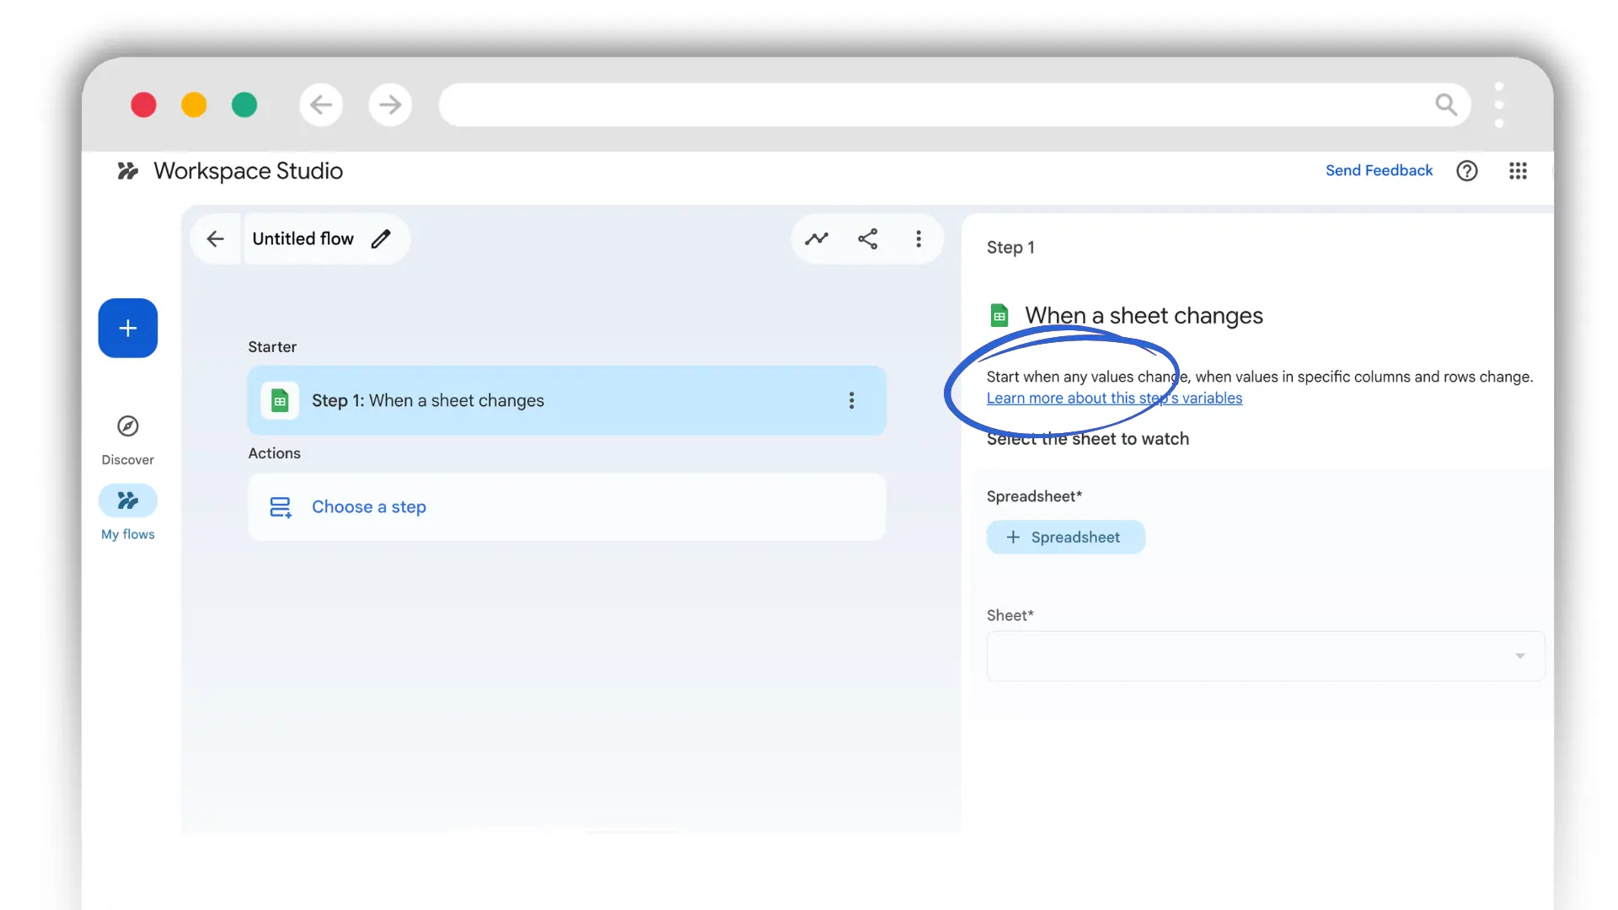Image resolution: width=1618 pixels, height=910 pixels.
Task: Click the browser address bar
Action: coord(927,104)
